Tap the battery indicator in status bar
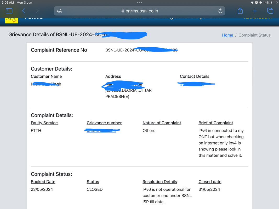This screenshot has width=279, height=209. 274,3
